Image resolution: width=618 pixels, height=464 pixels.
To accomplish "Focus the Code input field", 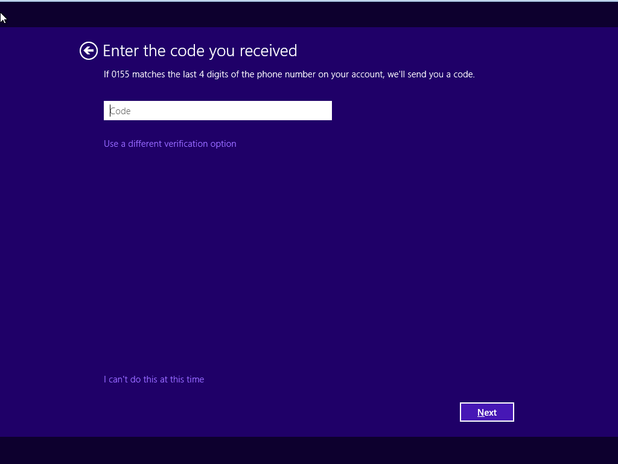I will pos(217,111).
